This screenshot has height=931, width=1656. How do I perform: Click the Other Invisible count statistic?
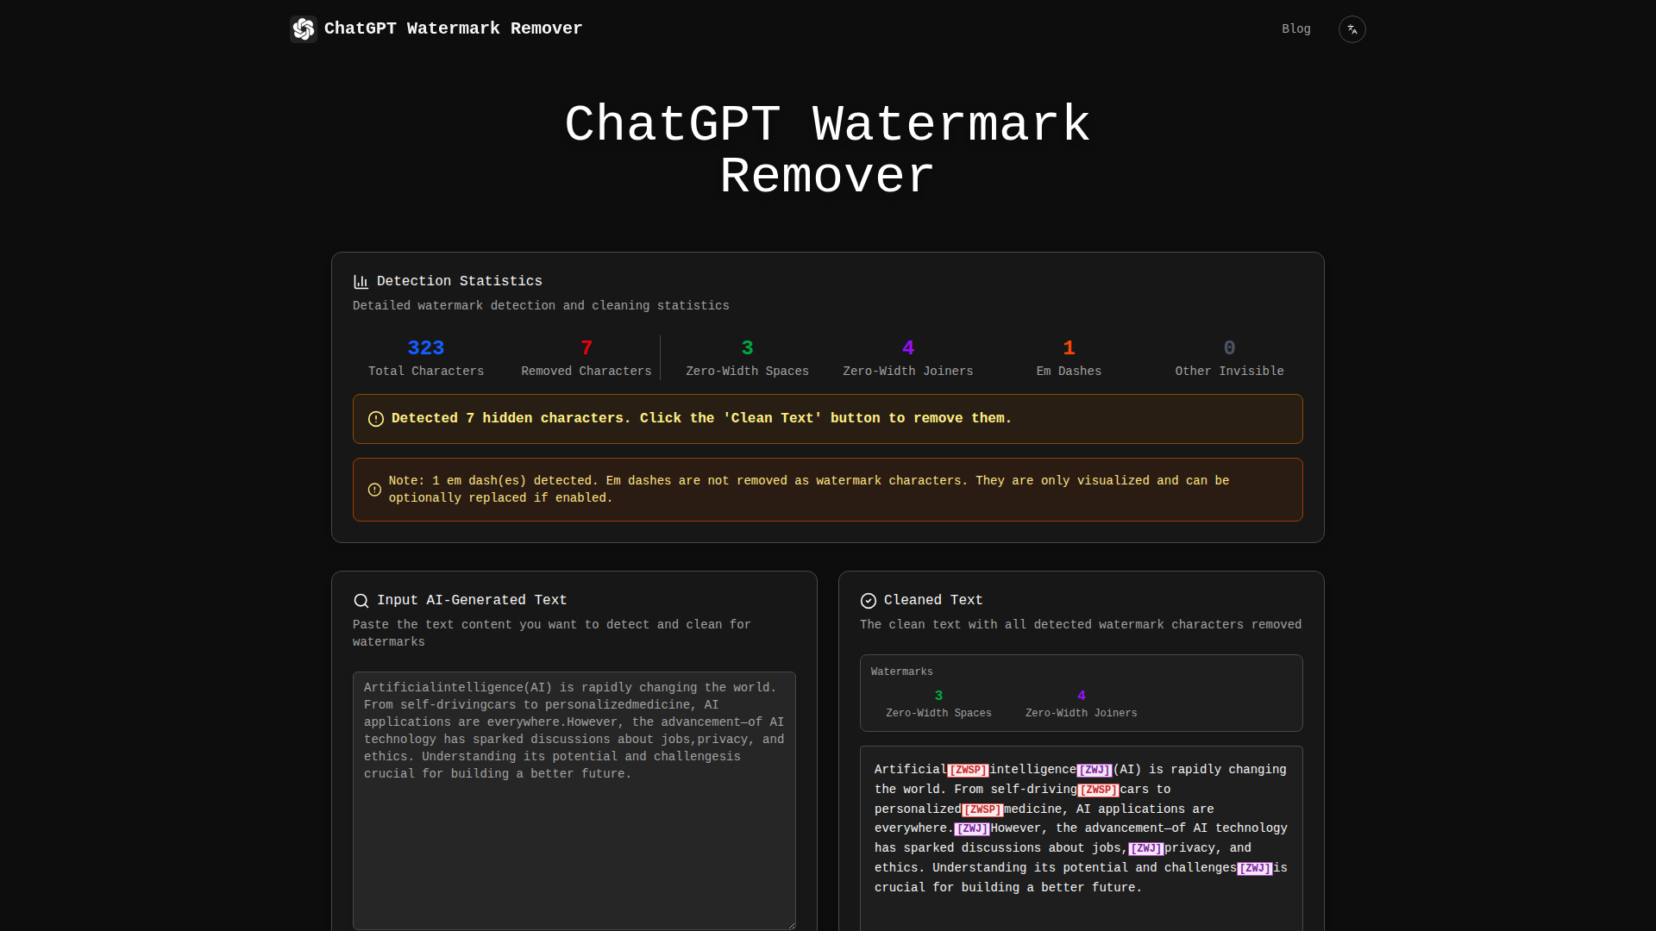coord(1229,348)
